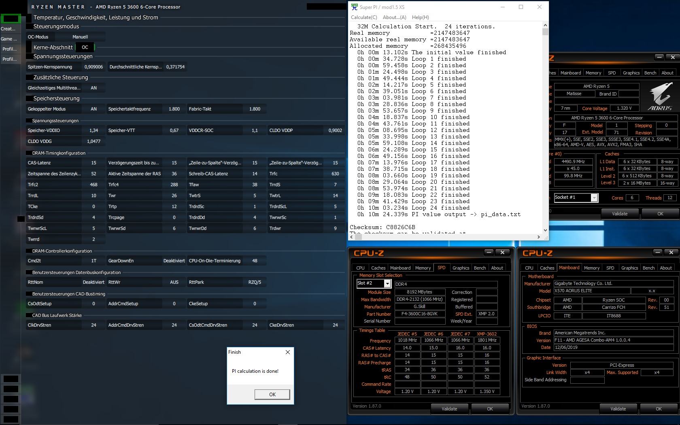This screenshot has height=425, width=680.
Task: Open the CPU tab in the CPU-Z Mainboard window
Action: [529, 268]
